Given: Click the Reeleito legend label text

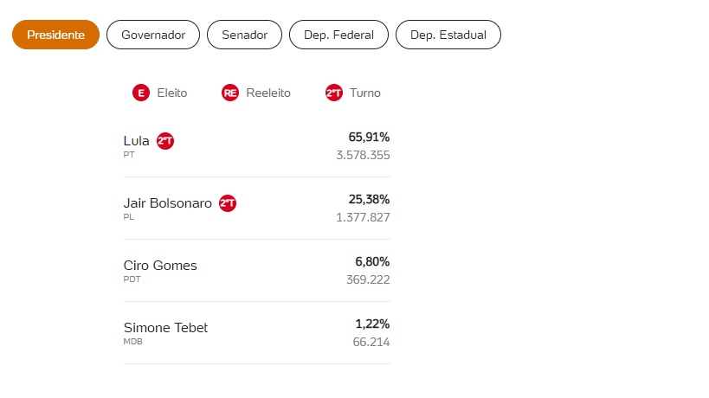Looking at the screenshot, I should point(268,93).
